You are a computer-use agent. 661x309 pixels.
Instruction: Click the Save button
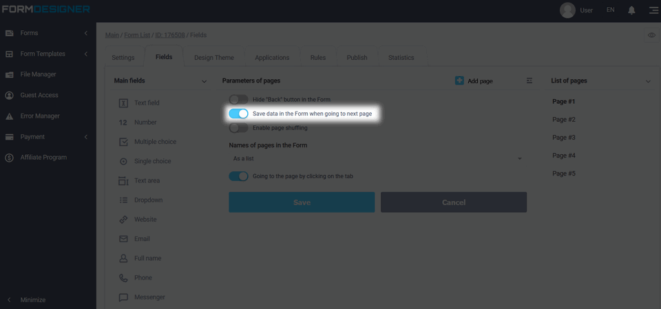(x=302, y=202)
